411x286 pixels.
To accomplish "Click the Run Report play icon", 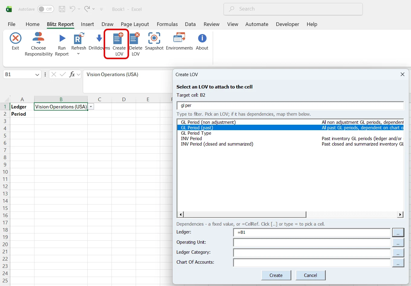I will point(62,38).
